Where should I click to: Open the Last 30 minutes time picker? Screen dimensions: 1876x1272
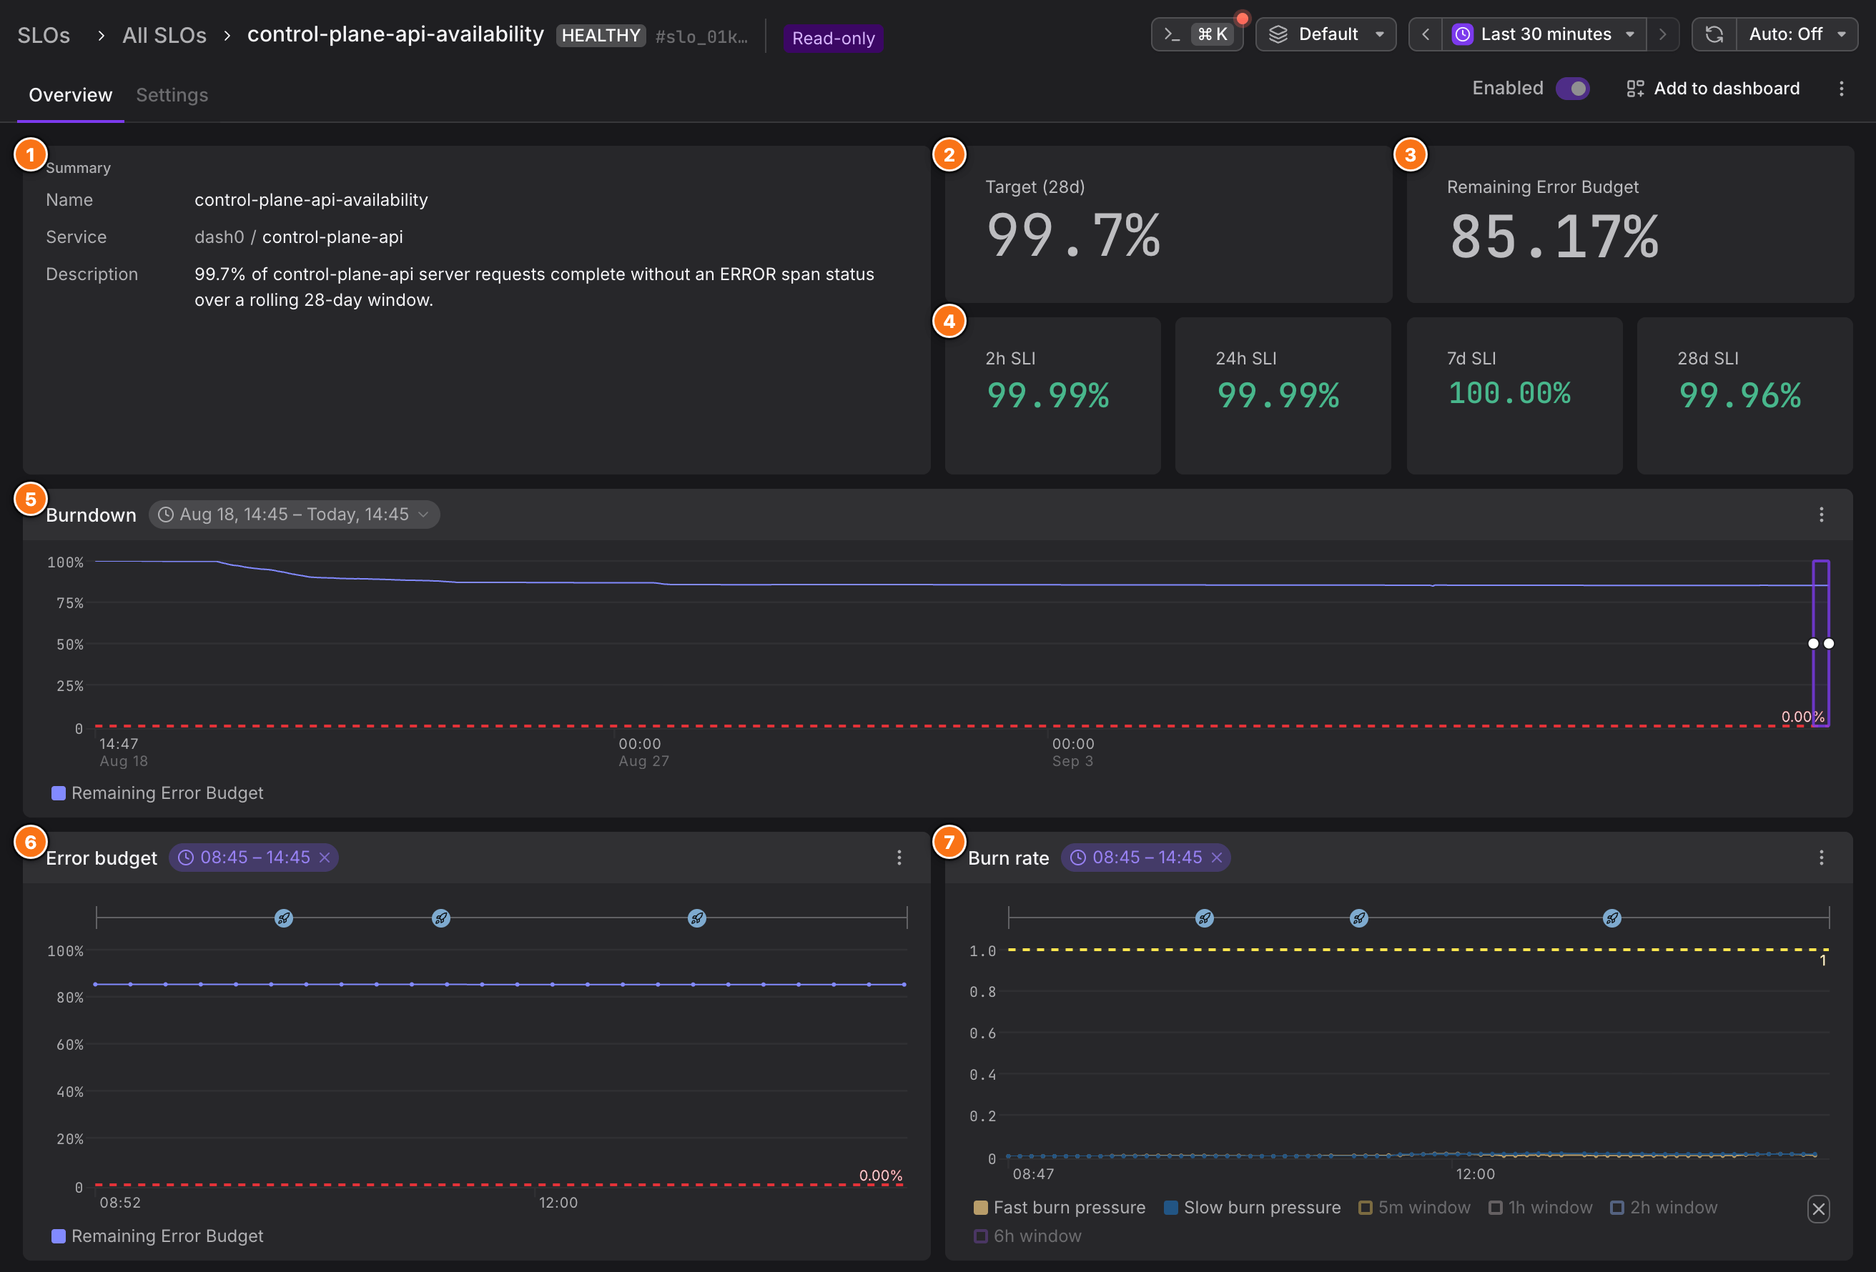[1544, 35]
